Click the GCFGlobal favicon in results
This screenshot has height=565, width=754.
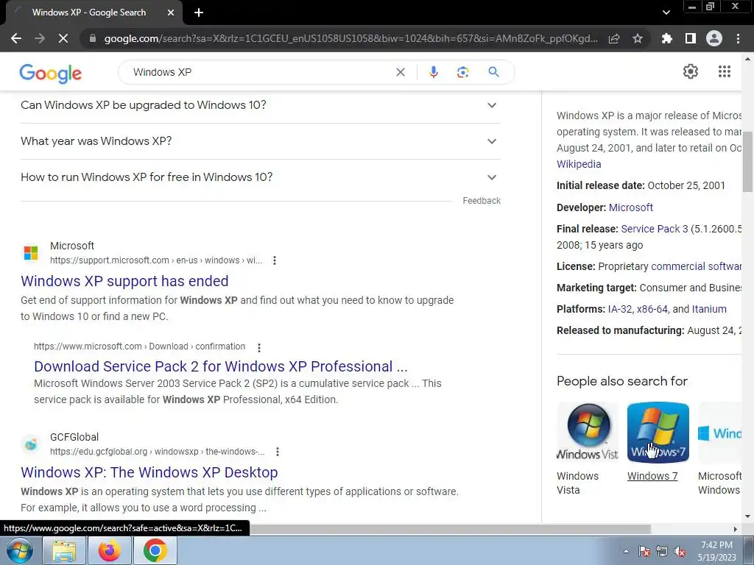[x=31, y=444]
